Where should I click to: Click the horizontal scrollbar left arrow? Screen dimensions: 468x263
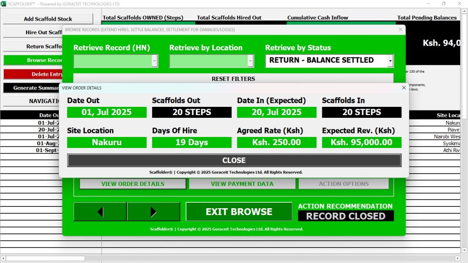(x=3, y=258)
